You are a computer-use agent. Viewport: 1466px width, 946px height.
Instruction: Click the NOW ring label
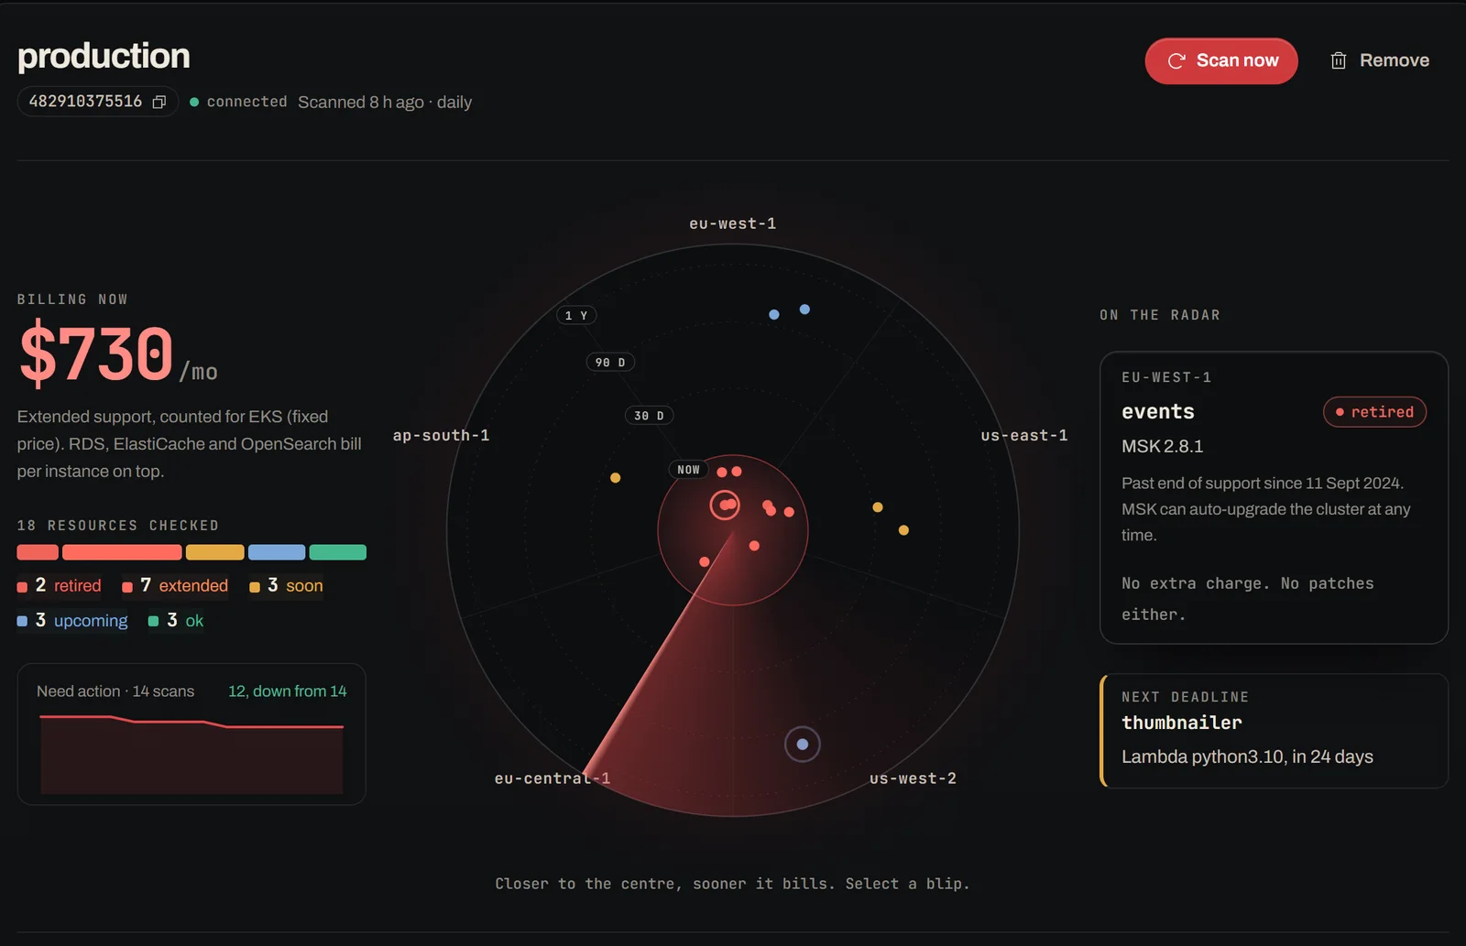(x=688, y=470)
